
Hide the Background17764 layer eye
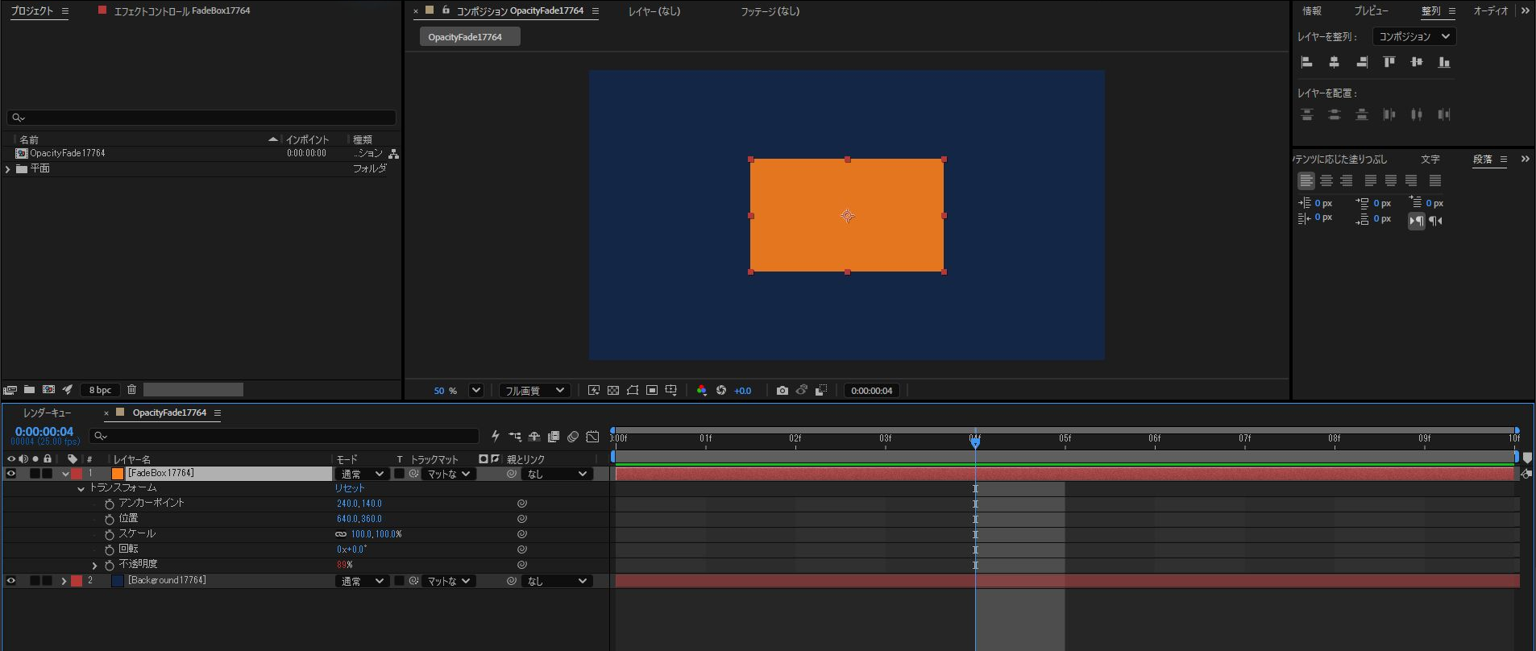(11, 581)
